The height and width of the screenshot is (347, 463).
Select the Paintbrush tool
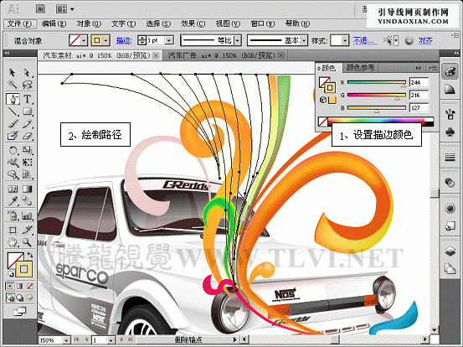tap(13, 123)
